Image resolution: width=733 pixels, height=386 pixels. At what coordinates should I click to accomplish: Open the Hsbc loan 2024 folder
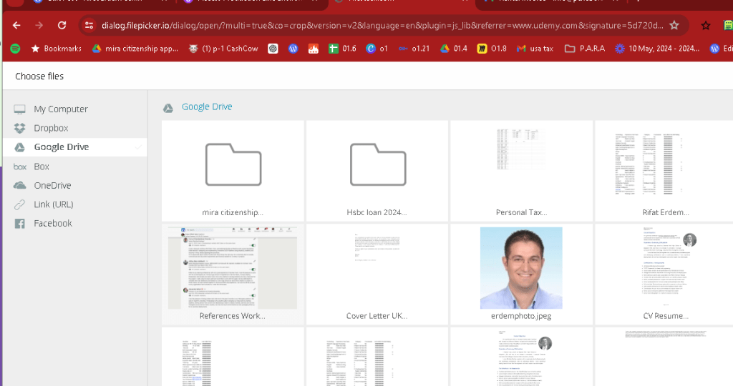(377, 171)
